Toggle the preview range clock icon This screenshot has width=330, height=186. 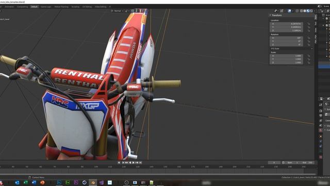coord(283,163)
